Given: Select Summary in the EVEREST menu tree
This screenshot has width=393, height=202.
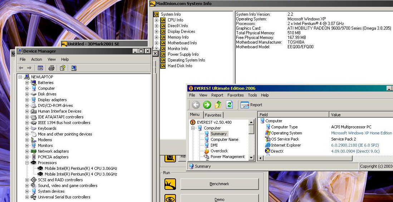Looking at the screenshot, I should coord(218,134).
